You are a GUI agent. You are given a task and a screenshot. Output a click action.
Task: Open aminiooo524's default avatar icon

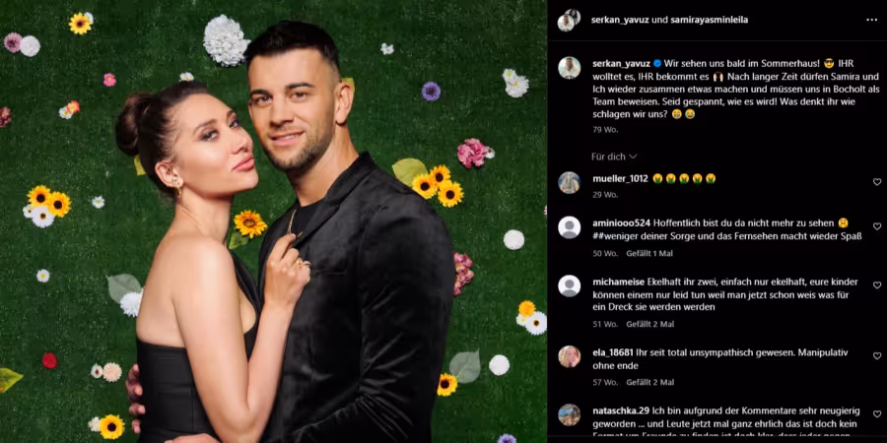pos(569,227)
